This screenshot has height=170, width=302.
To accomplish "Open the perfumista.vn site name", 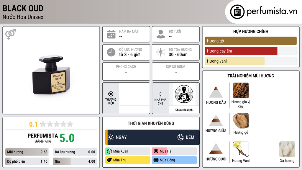I will tap(272, 12).
